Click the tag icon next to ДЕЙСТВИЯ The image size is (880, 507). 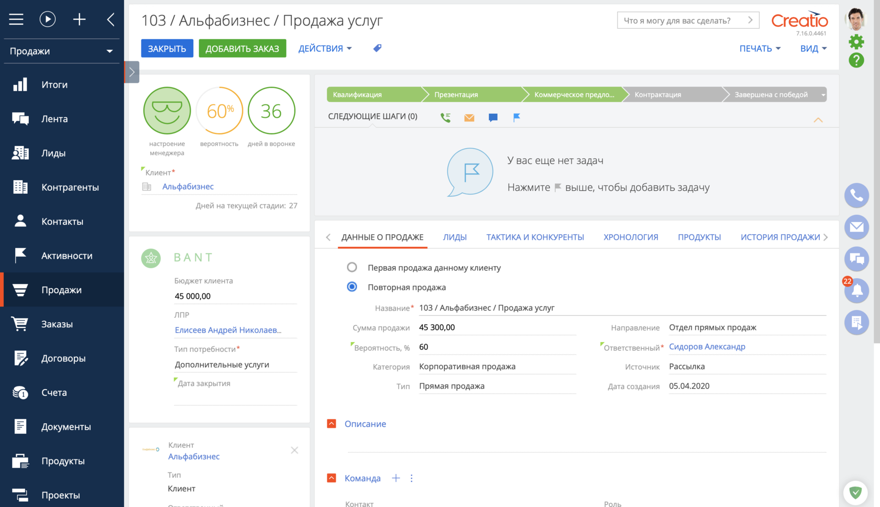[377, 48]
